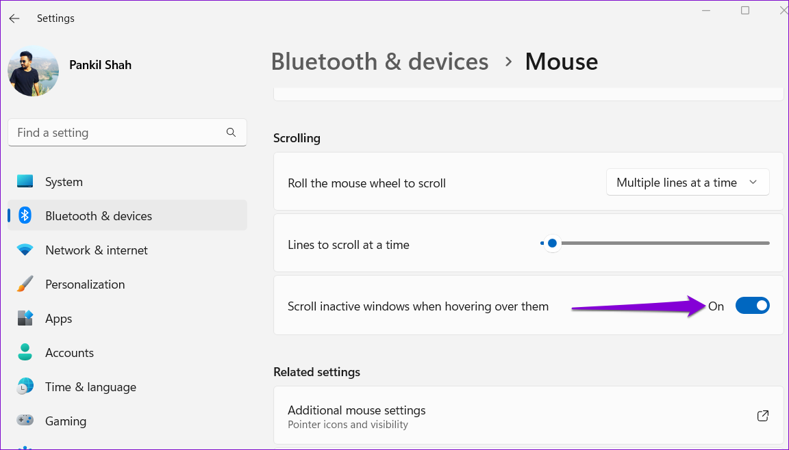Open Multiple lines at a time dropdown
Viewport: 789px width, 450px height.
pos(688,183)
